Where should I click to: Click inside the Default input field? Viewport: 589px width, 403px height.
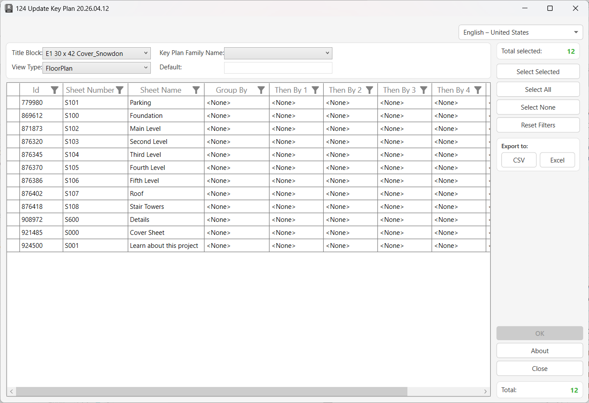point(278,68)
